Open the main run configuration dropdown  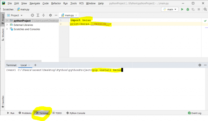[x=170, y=9]
